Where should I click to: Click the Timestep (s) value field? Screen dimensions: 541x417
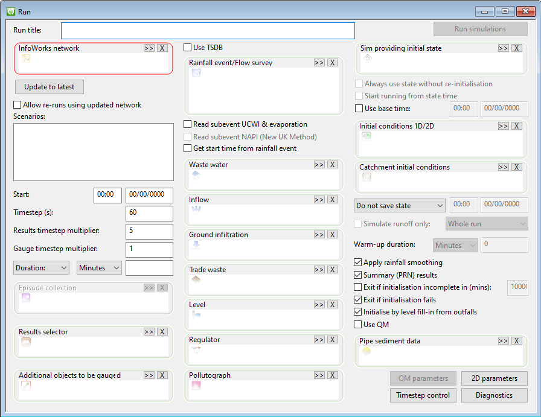[149, 214]
